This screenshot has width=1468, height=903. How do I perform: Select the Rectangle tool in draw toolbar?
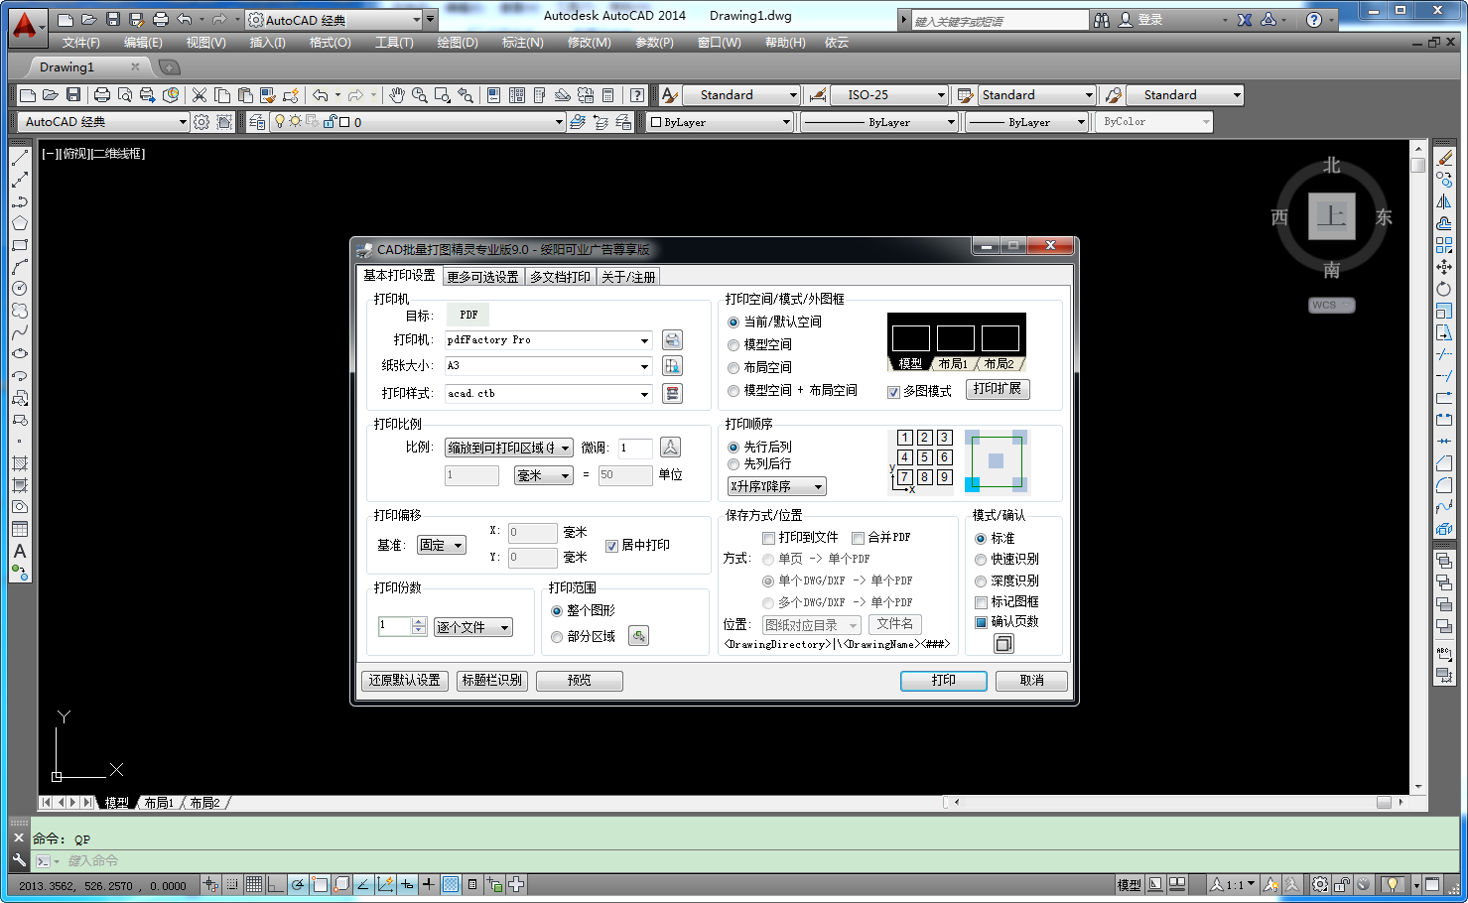[20, 245]
